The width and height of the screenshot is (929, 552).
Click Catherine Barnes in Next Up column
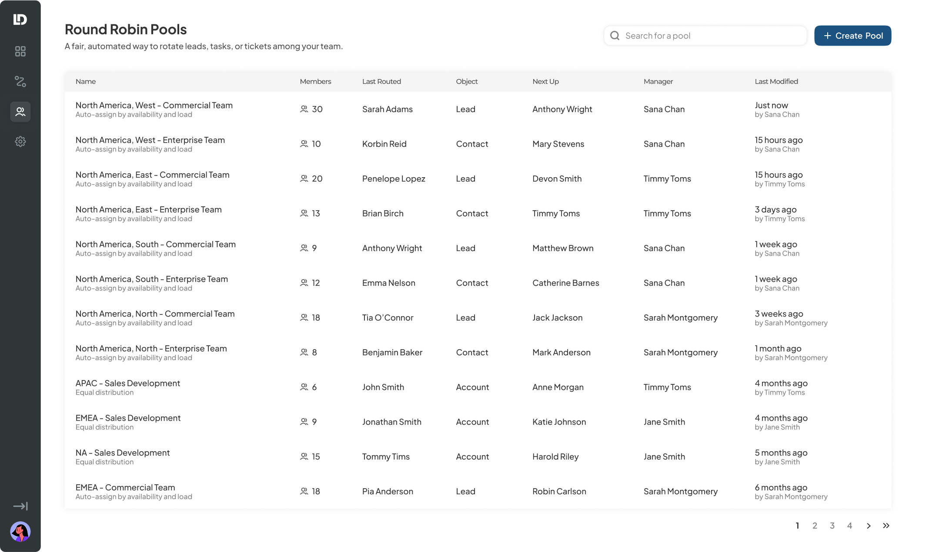(x=566, y=283)
